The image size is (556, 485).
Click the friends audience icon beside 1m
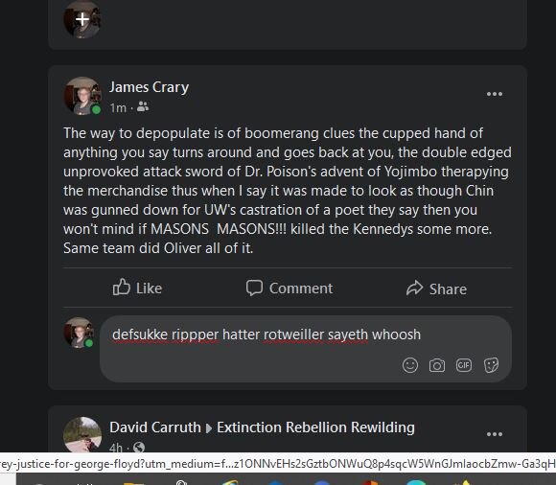point(143,106)
